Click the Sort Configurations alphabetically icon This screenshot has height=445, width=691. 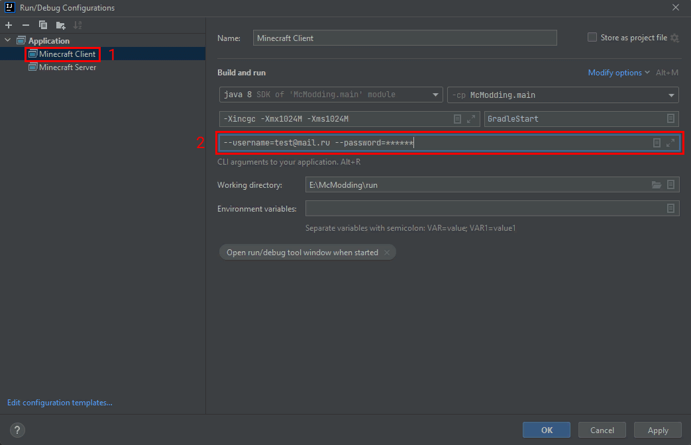[x=78, y=25]
